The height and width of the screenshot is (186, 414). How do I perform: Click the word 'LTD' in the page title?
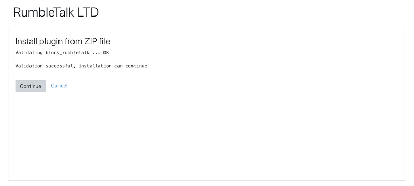coord(88,12)
